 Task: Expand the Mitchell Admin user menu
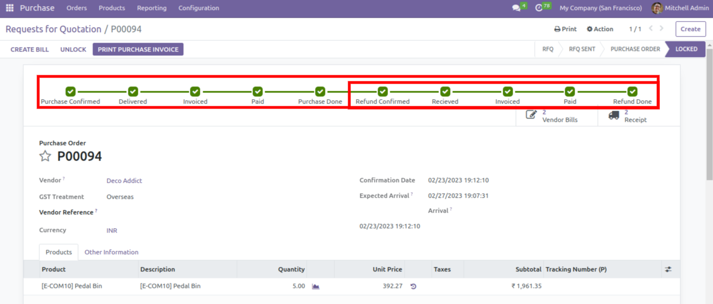[x=680, y=8]
